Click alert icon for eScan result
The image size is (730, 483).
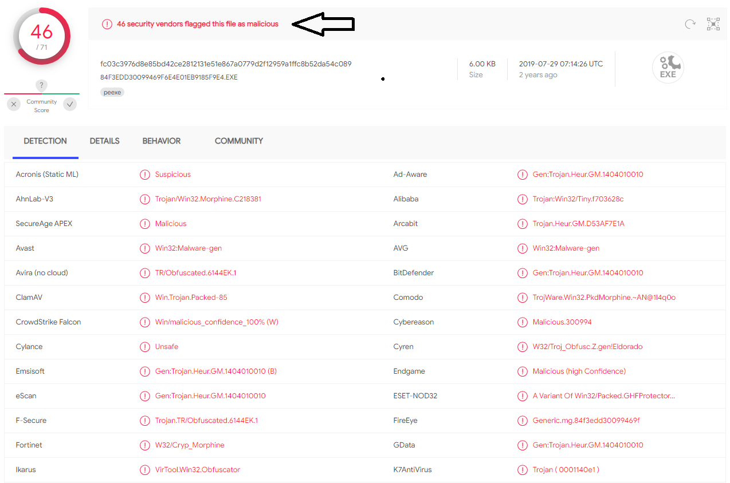point(145,396)
